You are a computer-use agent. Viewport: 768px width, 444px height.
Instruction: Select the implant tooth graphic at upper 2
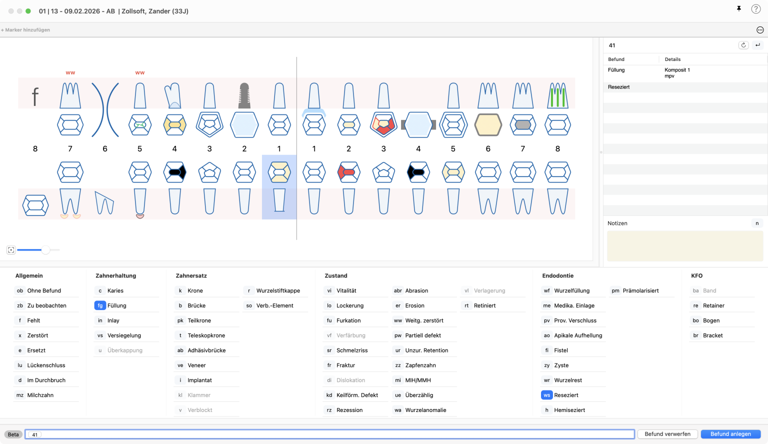point(244,95)
